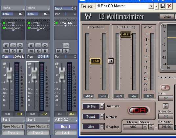Mute the New Metal1 track
176x138 pixels.
pyautogui.click(x=6, y=51)
